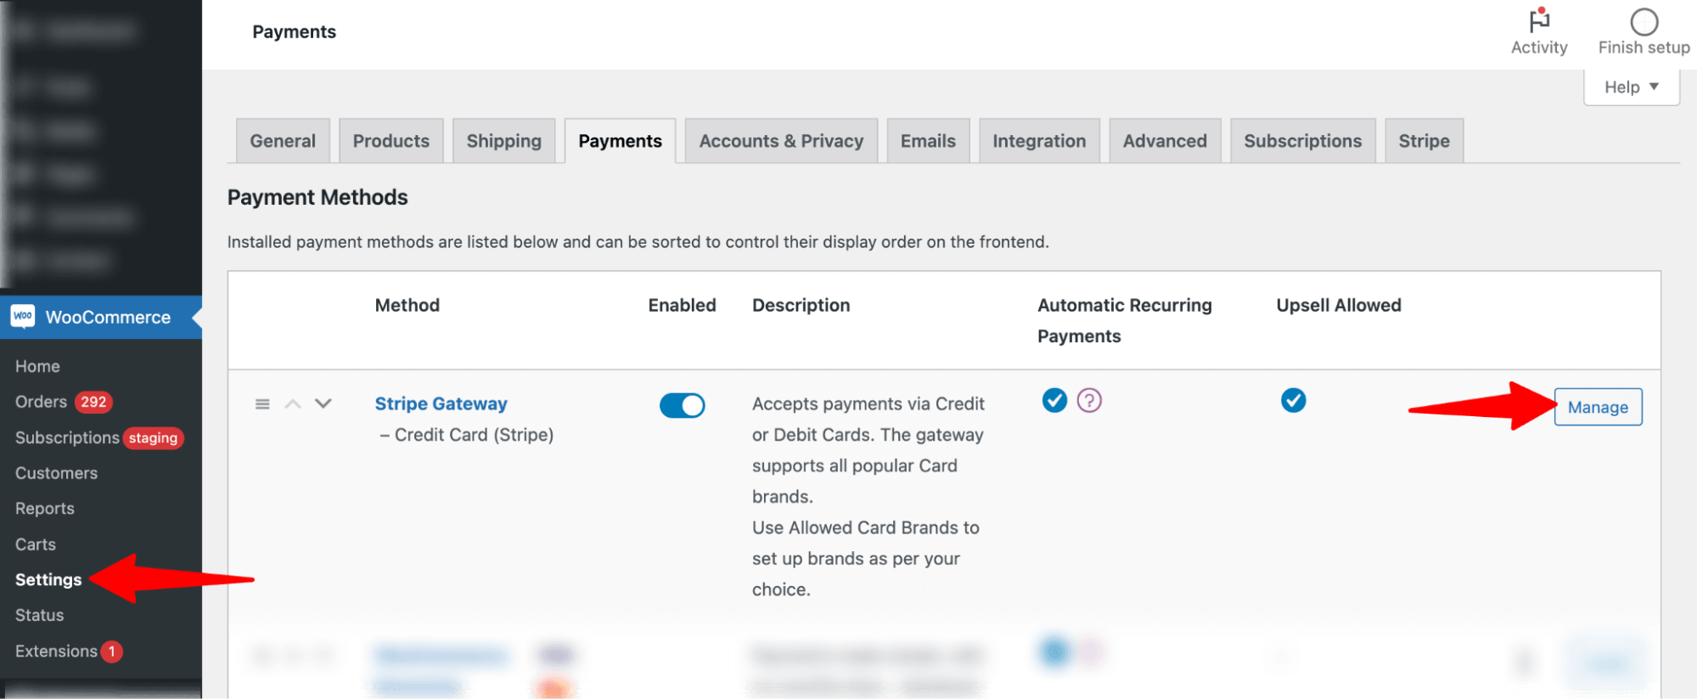This screenshot has height=699, width=1697.
Task: Open WooCommerce Home in sidebar
Action: click(37, 367)
